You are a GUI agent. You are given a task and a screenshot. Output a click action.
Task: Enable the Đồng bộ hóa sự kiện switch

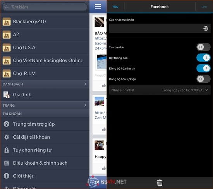click(x=203, y=79)
